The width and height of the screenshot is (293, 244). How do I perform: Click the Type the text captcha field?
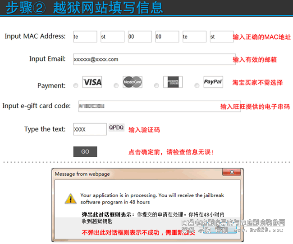(89, 129)
